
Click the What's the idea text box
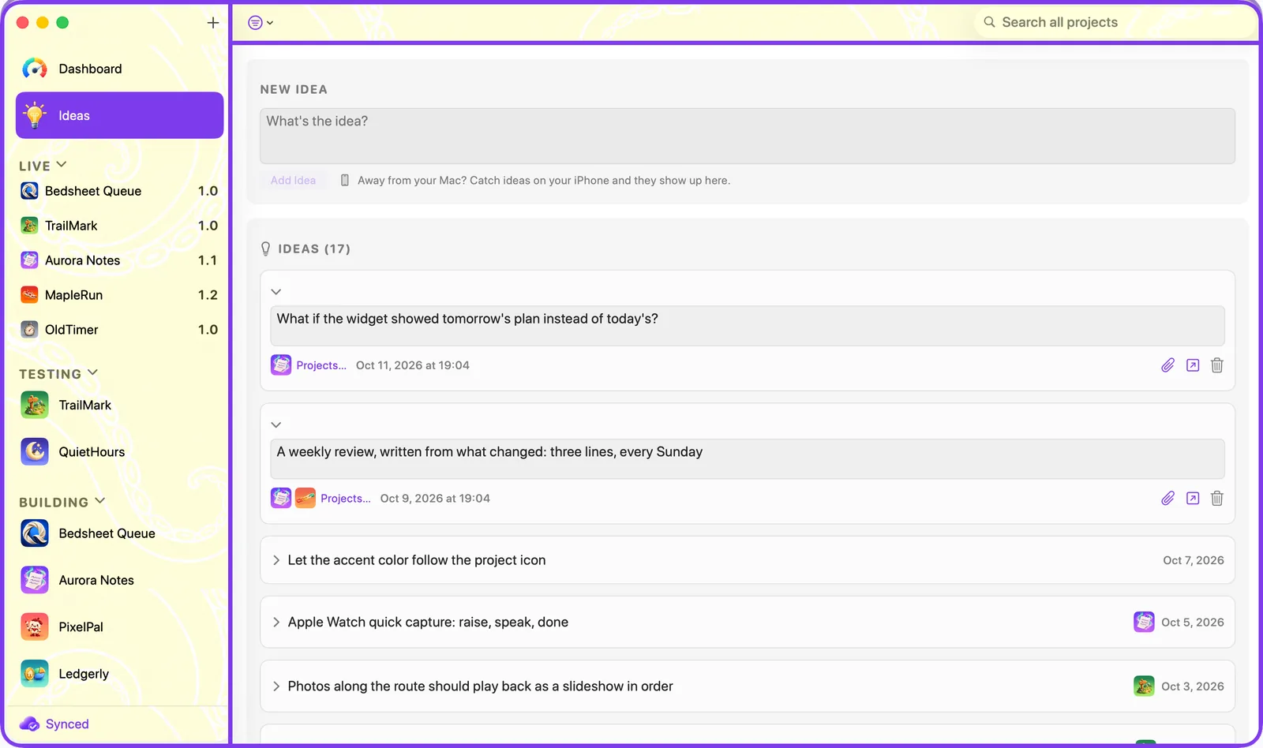pyautogui.click(x=747, y=136)
